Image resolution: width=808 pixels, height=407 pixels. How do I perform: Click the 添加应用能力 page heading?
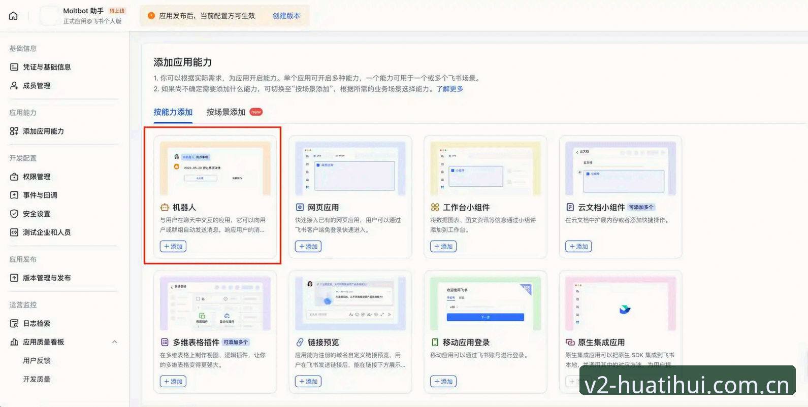click(x=183, y=62)
